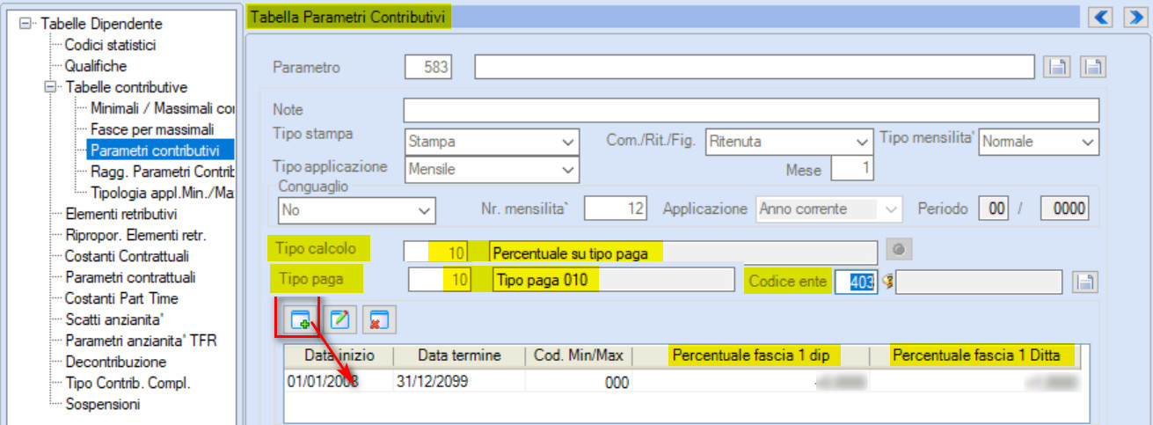Click save icon next to Codice ente description
The image size is (1153, 425).
[x=1086, y=282]
